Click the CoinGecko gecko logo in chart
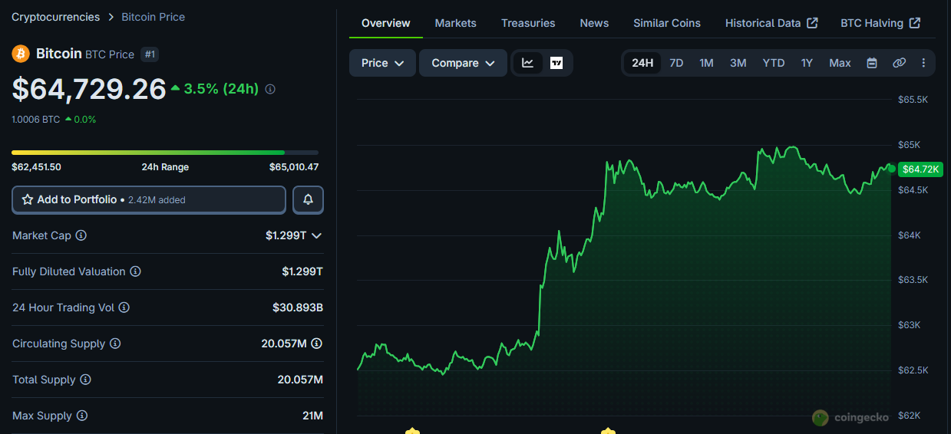The height and width of the screenshot is (434, 951). pyautogui.click(x=821, y=417)
